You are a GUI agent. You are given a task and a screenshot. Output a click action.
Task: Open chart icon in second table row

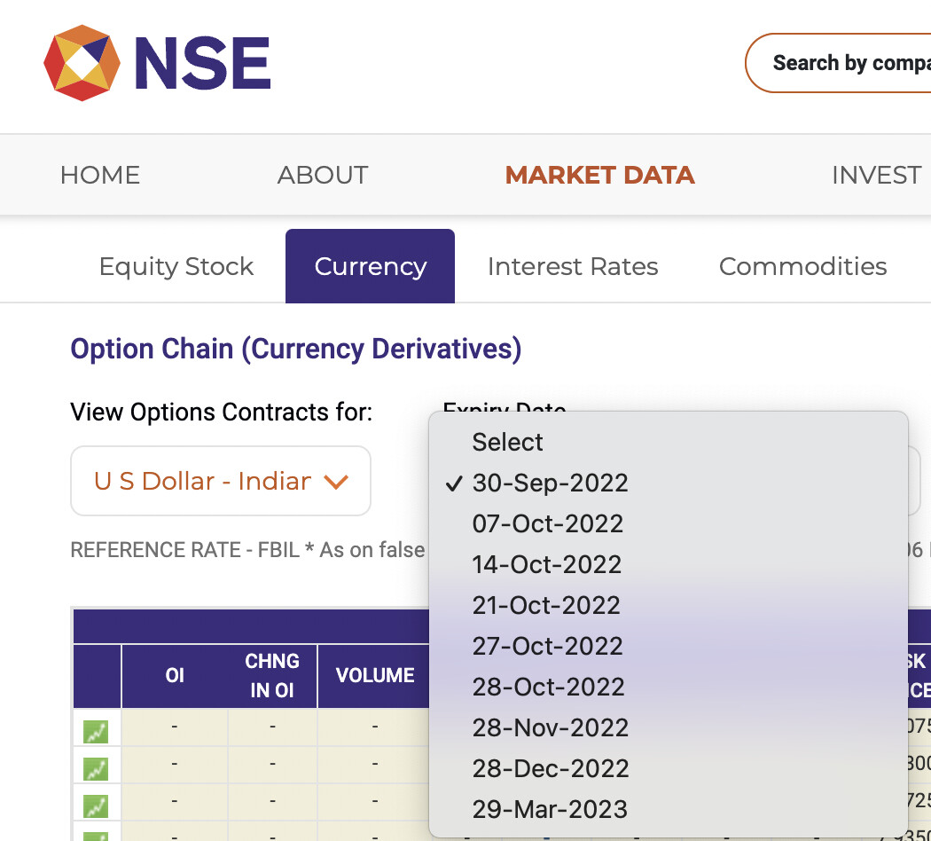96,768
